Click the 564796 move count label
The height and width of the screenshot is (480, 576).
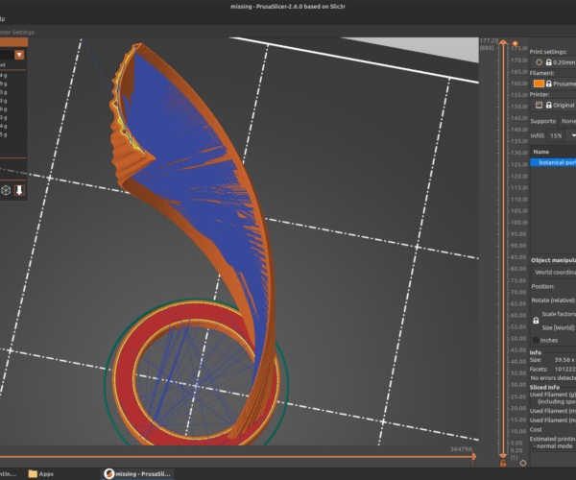[x=461, y=449]
